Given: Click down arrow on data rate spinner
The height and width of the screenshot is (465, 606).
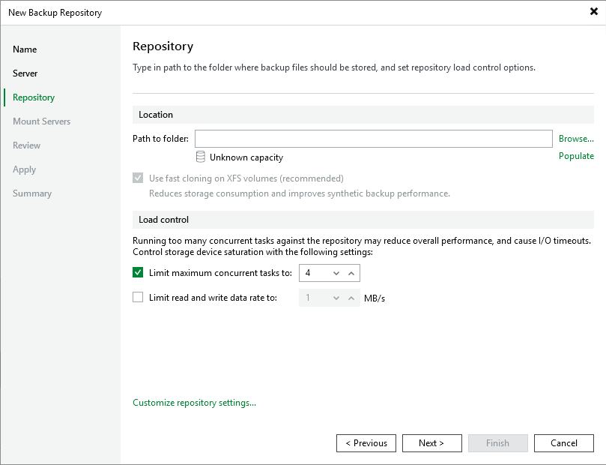Looking at the screenshot, I should 336,298.
